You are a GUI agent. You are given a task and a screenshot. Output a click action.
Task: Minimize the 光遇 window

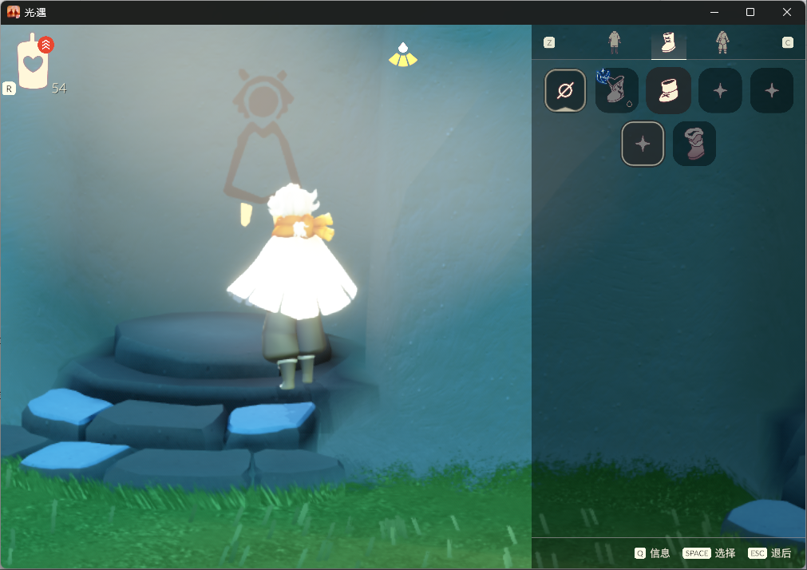(714, 12)
